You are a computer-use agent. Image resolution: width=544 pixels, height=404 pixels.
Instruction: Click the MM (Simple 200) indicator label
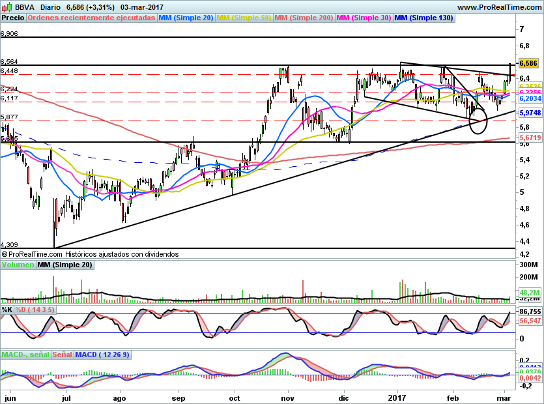304,18
